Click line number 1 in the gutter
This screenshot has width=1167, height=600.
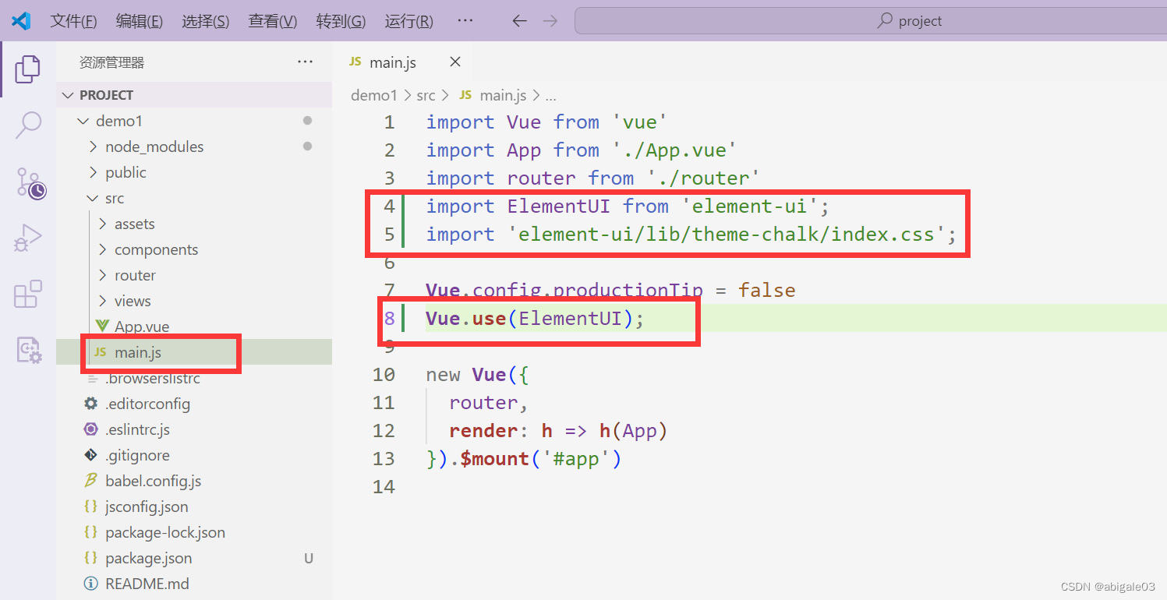(389, 122)
